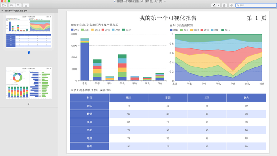Collapse the PDF file disclosure triangle in sidebar
This screenshot has width=277, height=156.
2,11
